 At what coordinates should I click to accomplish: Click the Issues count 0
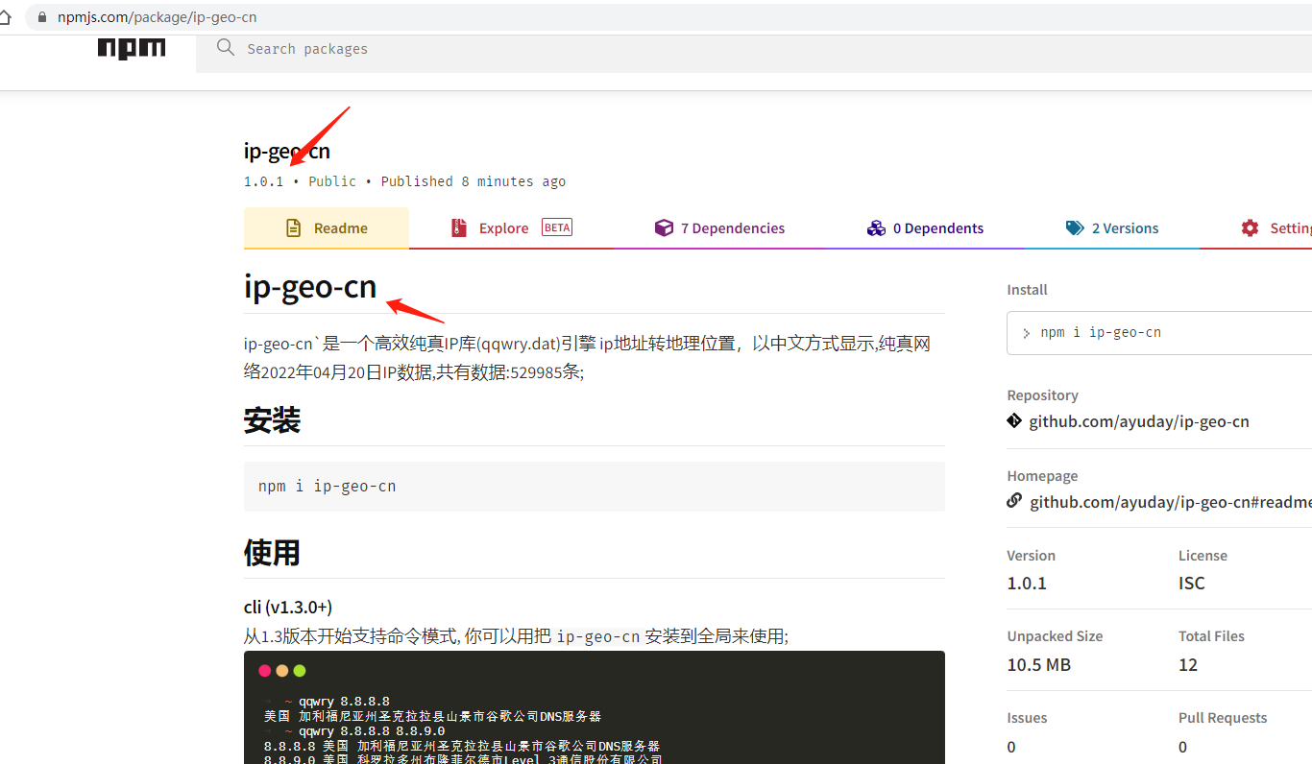(1011, 746)
